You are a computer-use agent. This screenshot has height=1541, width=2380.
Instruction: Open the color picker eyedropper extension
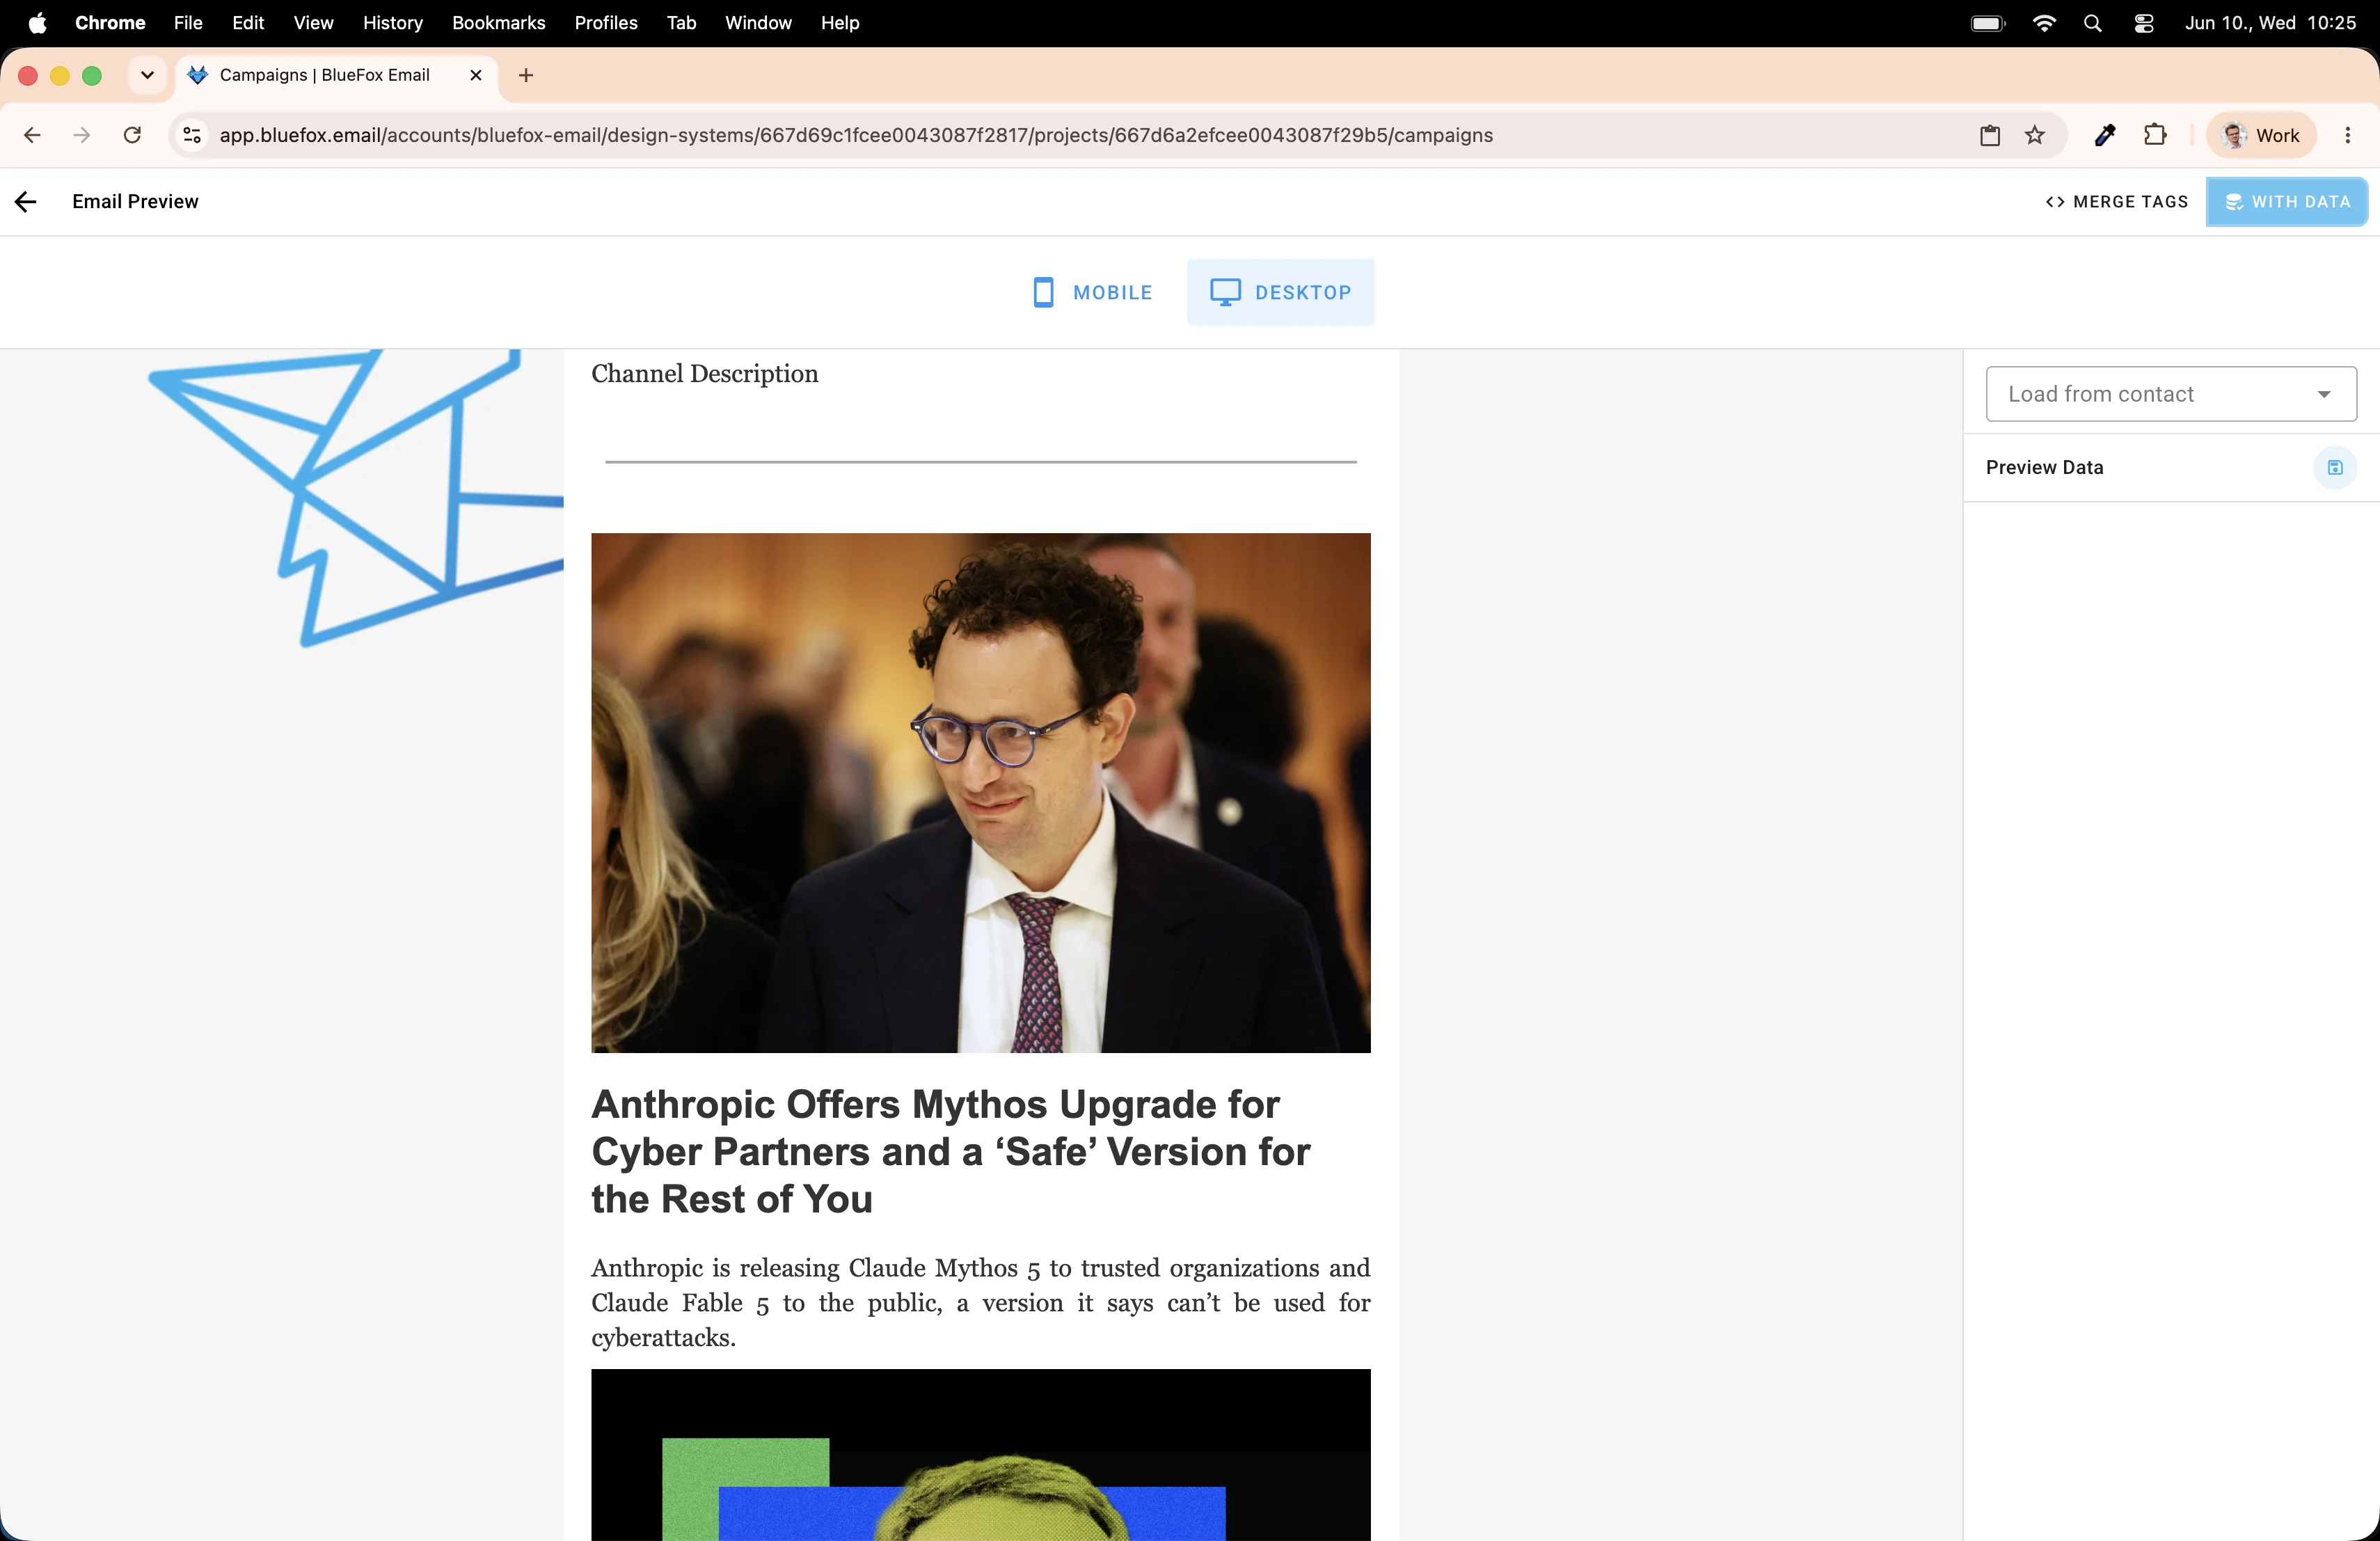[2104, 135]
